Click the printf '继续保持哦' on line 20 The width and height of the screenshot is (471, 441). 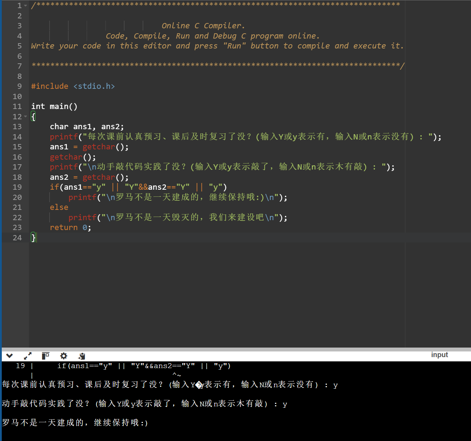click(x=178, y=197)
